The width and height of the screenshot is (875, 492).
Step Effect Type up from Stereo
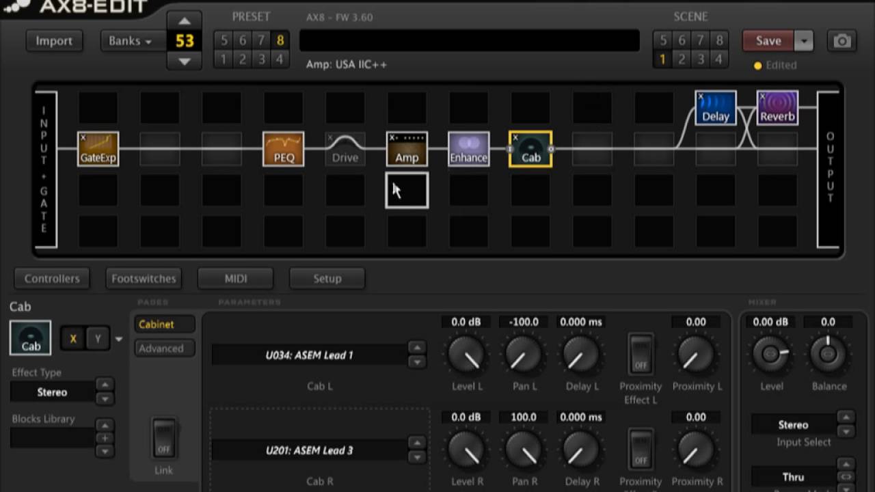click(x=105, y=385)
